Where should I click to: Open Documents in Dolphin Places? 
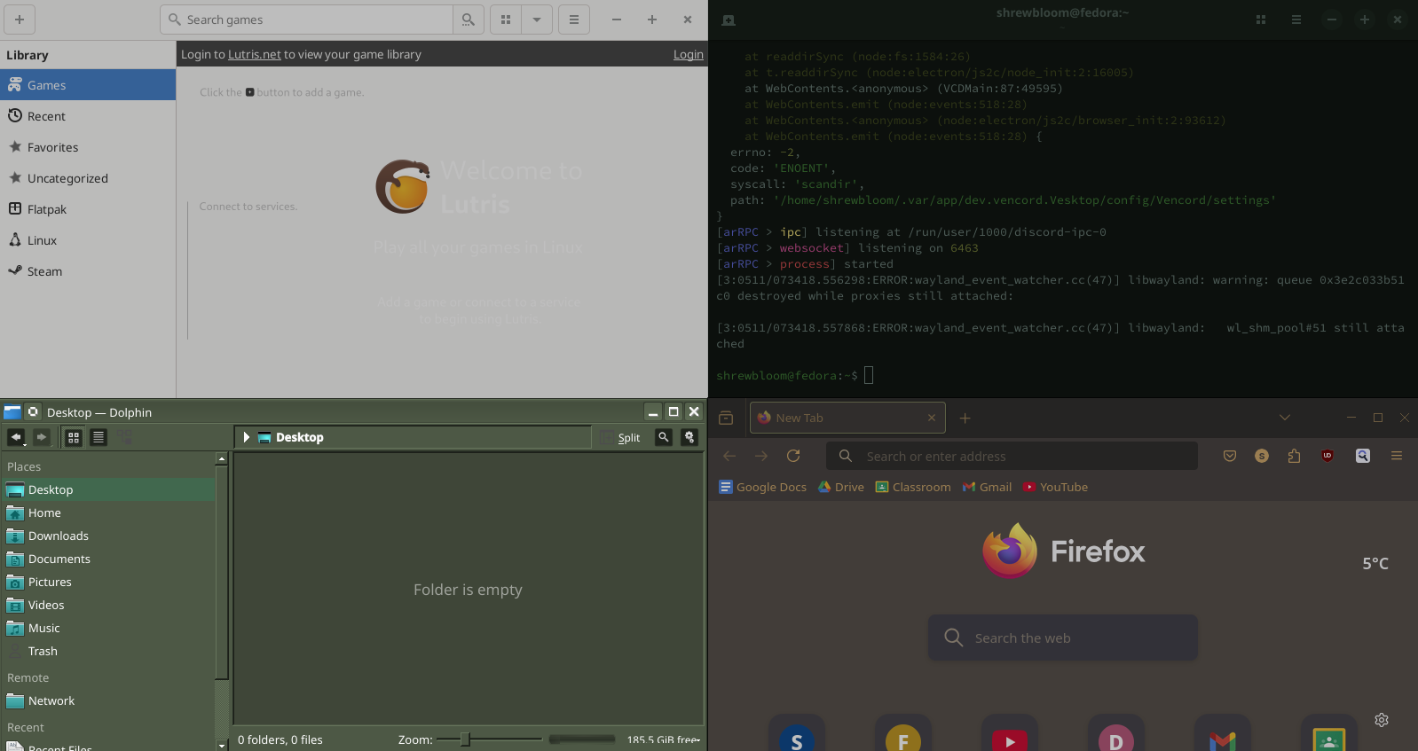click(108, 559)
